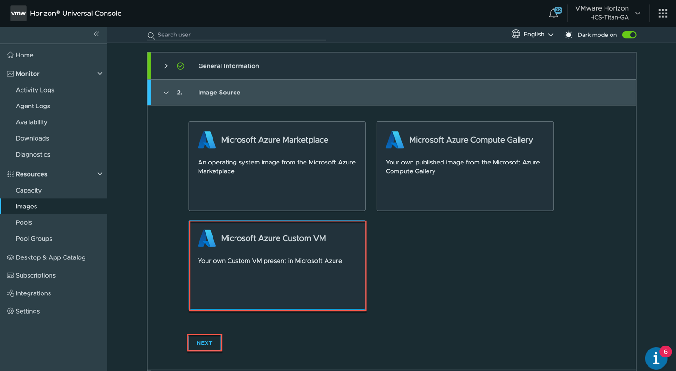Open the notifications bell icon

pos(554,14)
